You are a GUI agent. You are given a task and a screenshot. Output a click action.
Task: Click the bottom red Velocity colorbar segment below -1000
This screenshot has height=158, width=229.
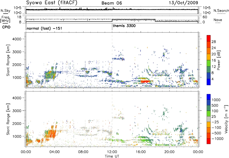pos(209,141)
